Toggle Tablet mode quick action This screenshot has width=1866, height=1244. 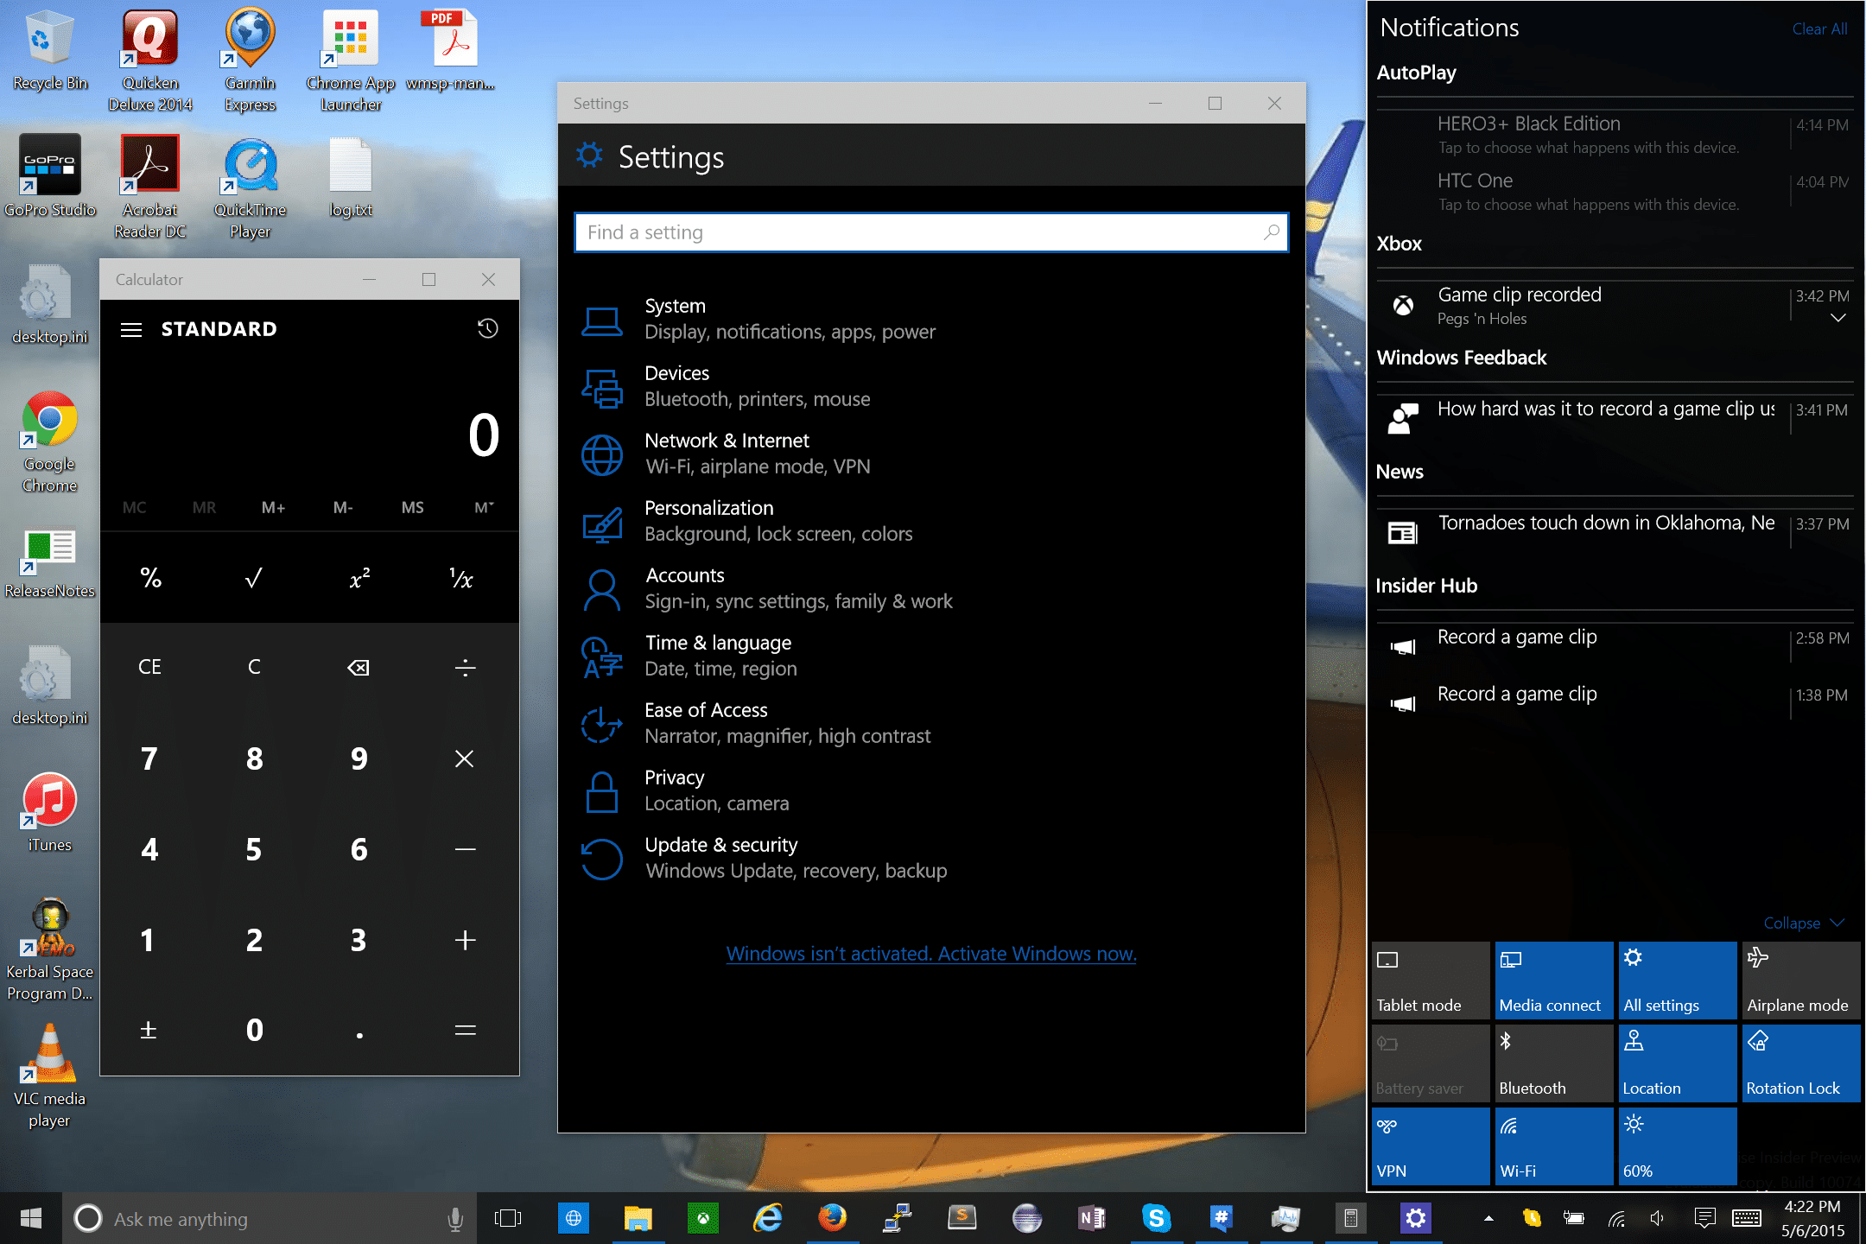tap(1430, 981)
